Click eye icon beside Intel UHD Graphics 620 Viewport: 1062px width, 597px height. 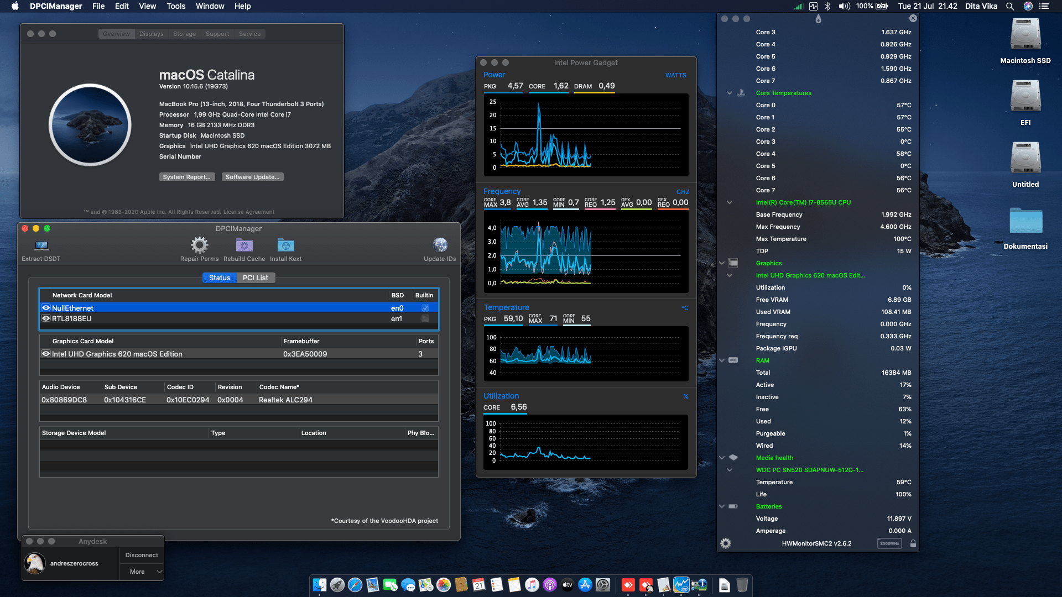pos(46,354)
